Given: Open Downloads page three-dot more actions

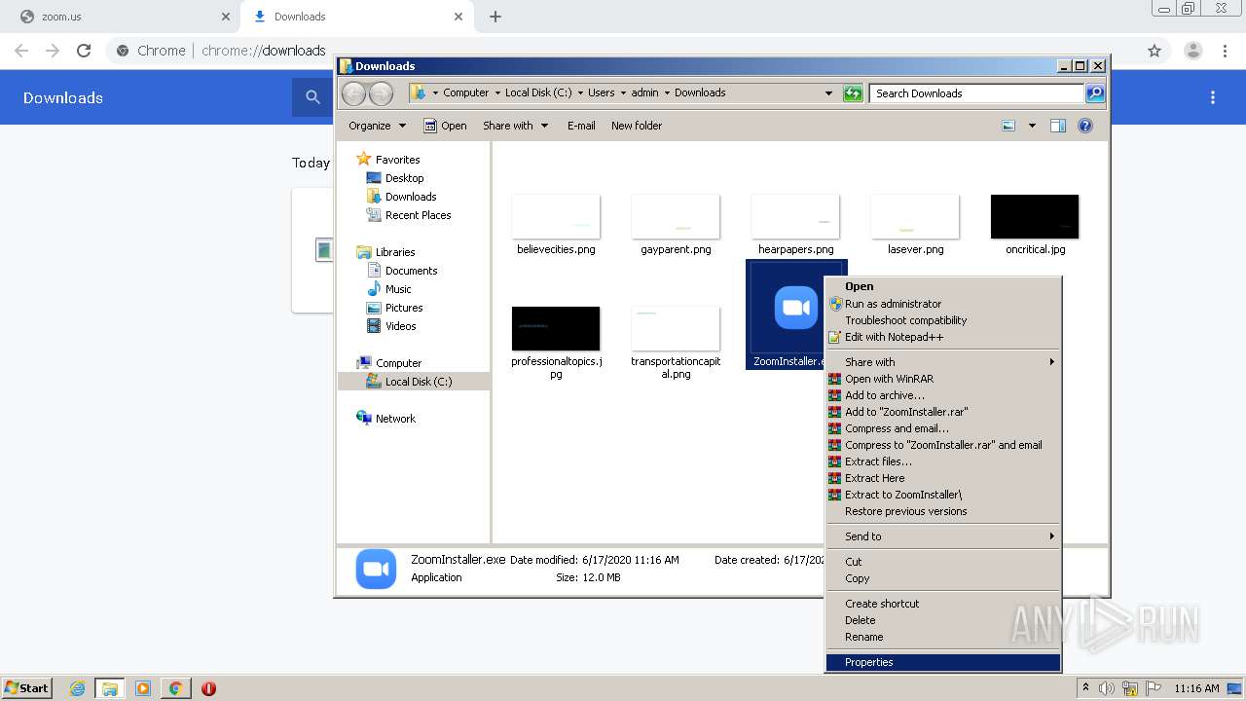Looking at the screenshot, I should click(1213, 97).
